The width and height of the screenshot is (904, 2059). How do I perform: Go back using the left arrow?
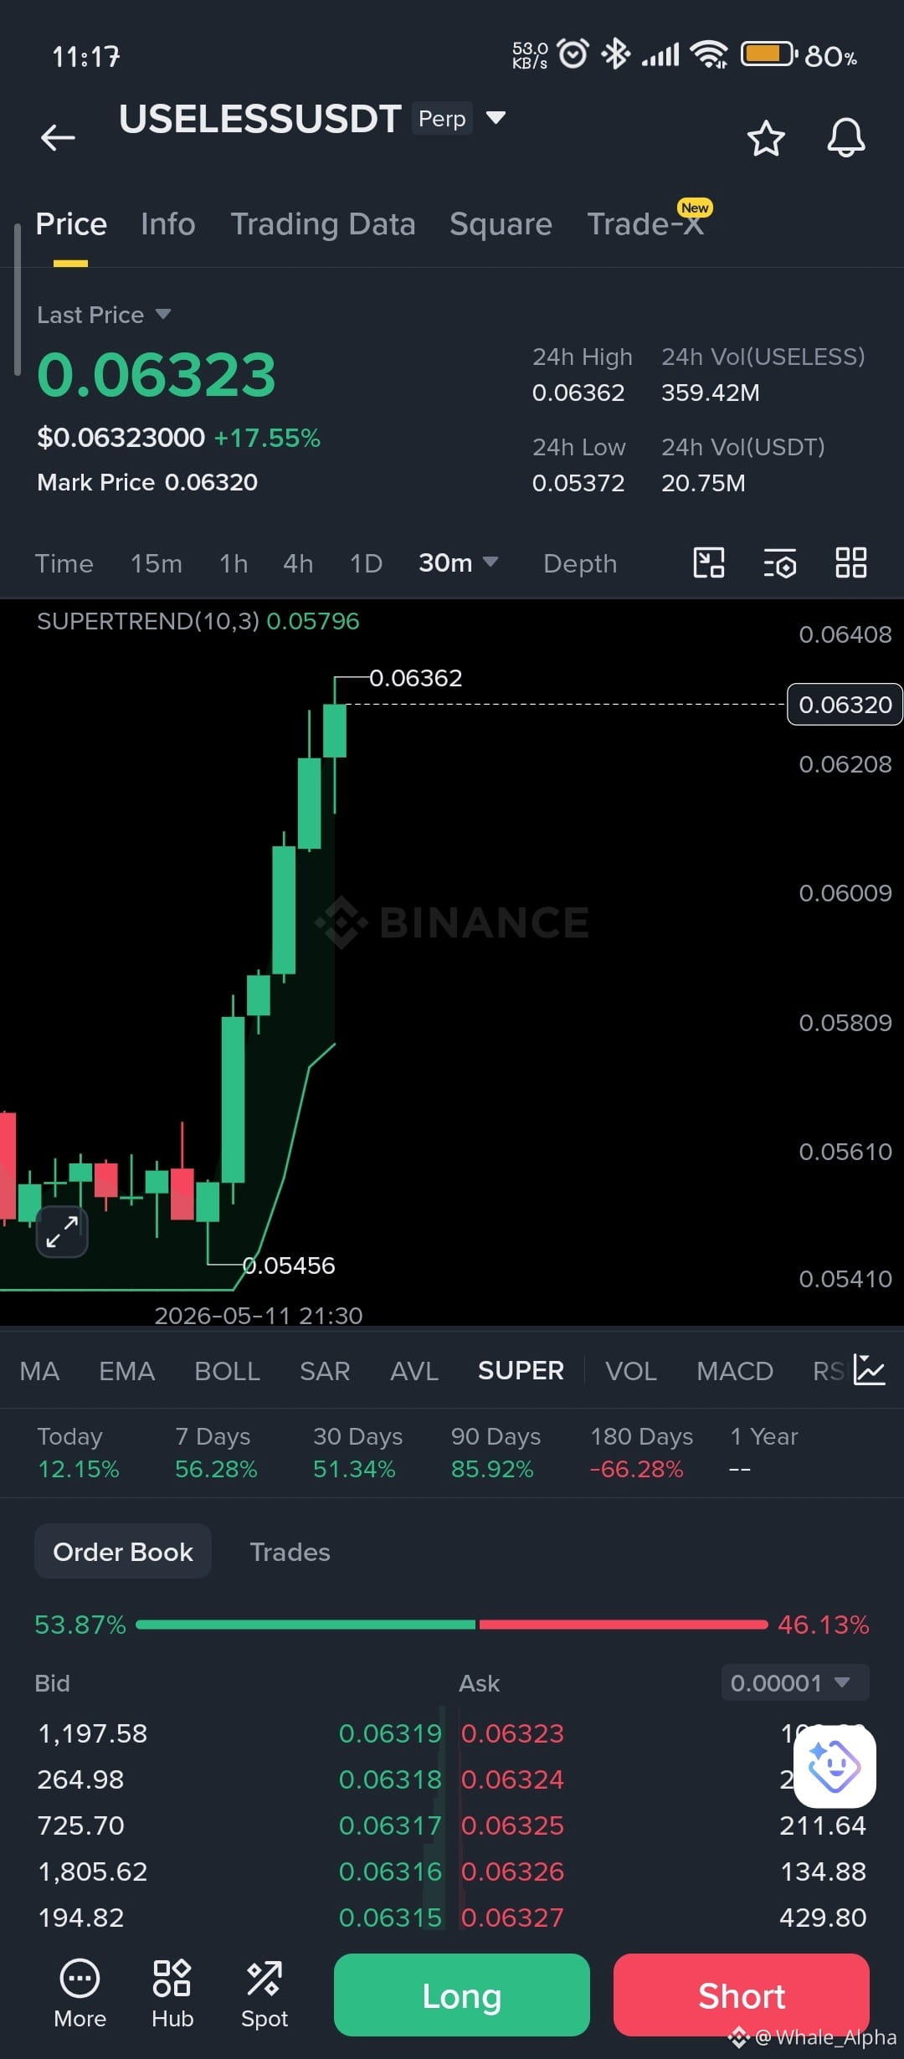[x=58, y=137]
